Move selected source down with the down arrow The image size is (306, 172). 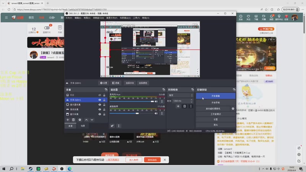click(x=92, y=120)
